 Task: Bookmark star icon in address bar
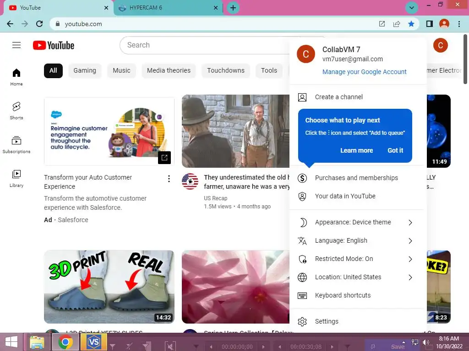pyautogui.click(x=411, y=24)
